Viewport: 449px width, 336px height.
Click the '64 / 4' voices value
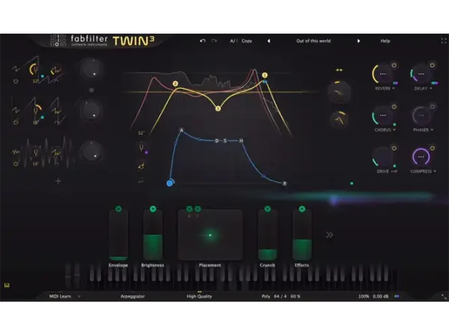[x=280, y=296]
